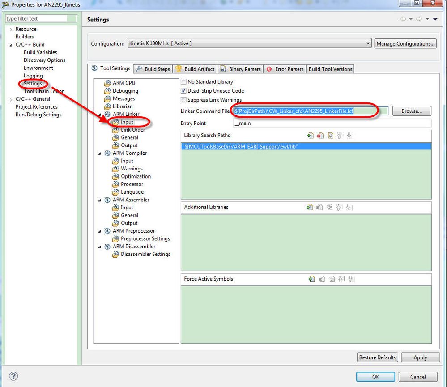Edit entry in Additional Libraries list

330,207
